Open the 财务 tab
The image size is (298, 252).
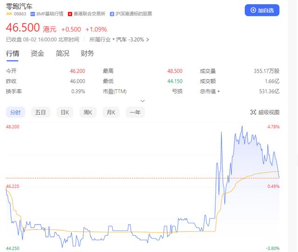[88, 54]
